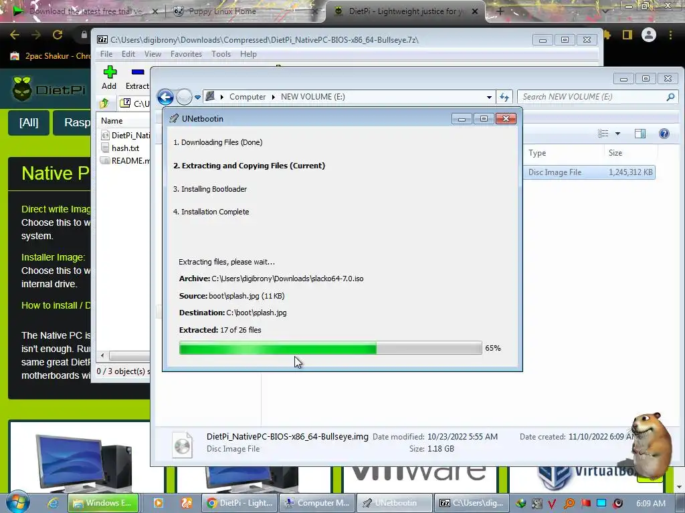Open the Tools menu in 7-Zip

pyautogui.click(x=221, y=54)
